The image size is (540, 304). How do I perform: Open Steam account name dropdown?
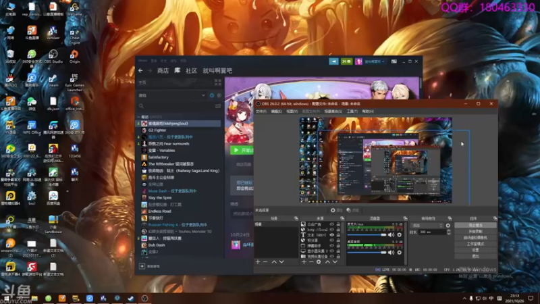pos(375,61)
